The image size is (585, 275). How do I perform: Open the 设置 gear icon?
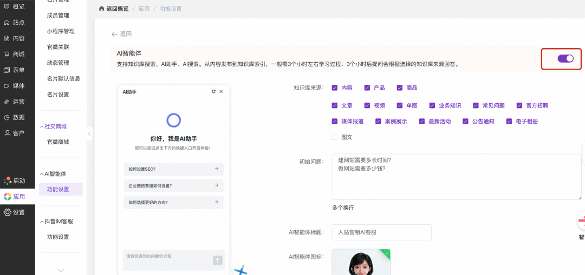click(x=7, y=212)
